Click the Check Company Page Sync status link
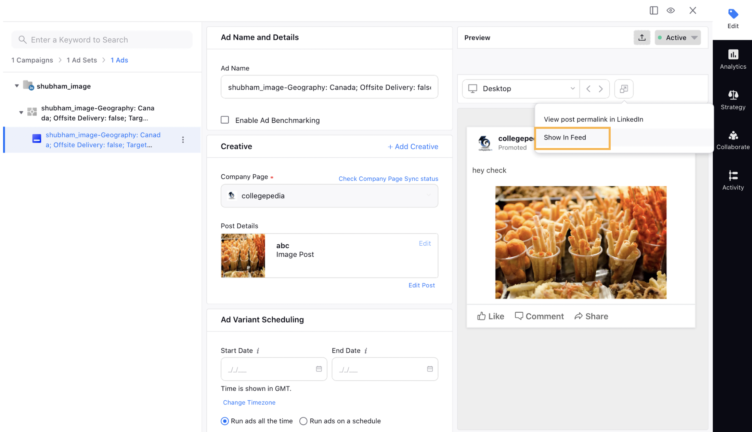 (x=388, y=179)
